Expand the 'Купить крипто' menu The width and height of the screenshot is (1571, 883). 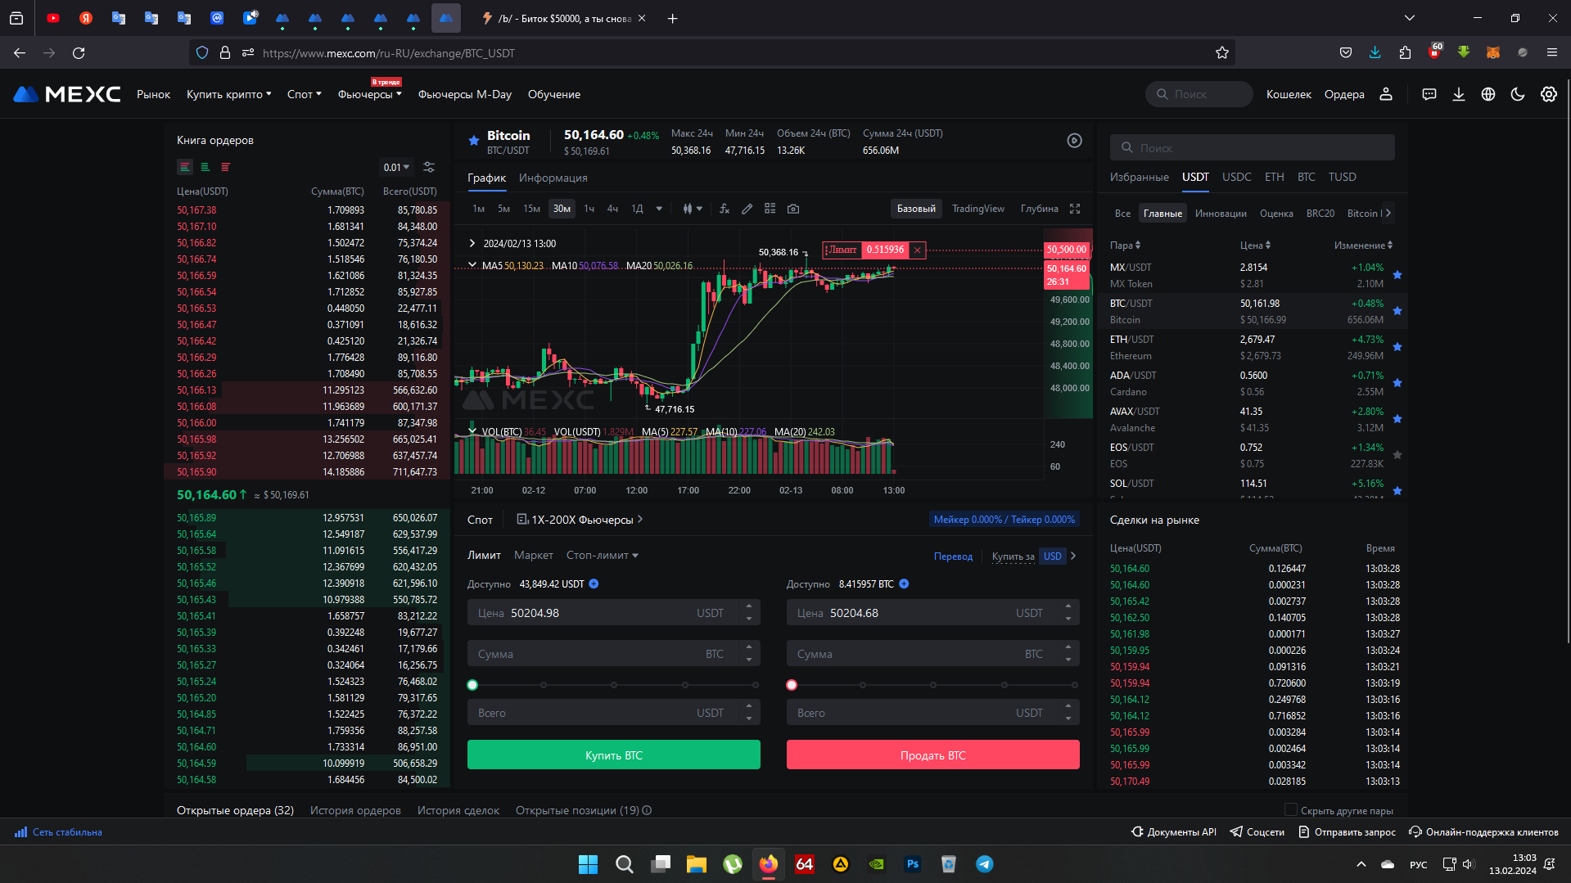pos(229,94)
